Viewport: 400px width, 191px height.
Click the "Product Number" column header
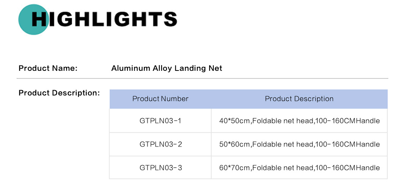pos(160,99)
